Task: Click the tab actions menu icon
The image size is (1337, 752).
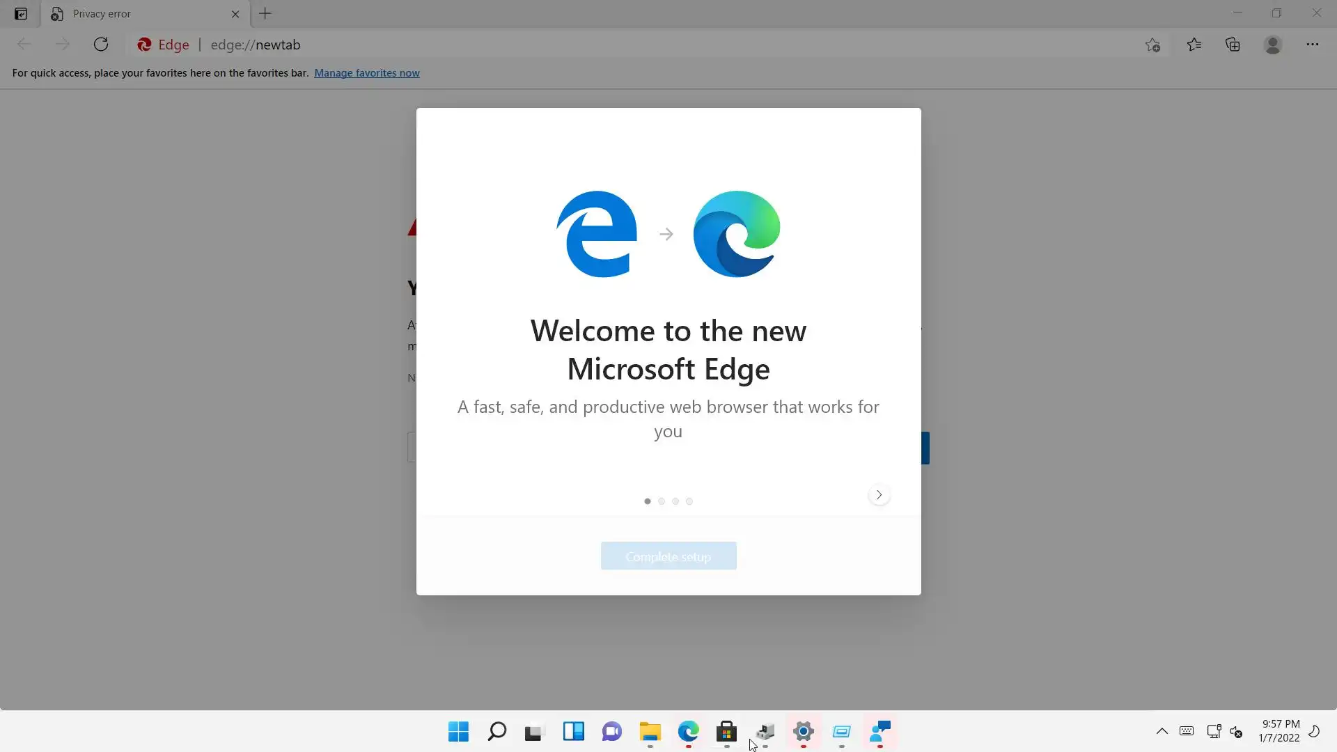Action: pos(21,14)
